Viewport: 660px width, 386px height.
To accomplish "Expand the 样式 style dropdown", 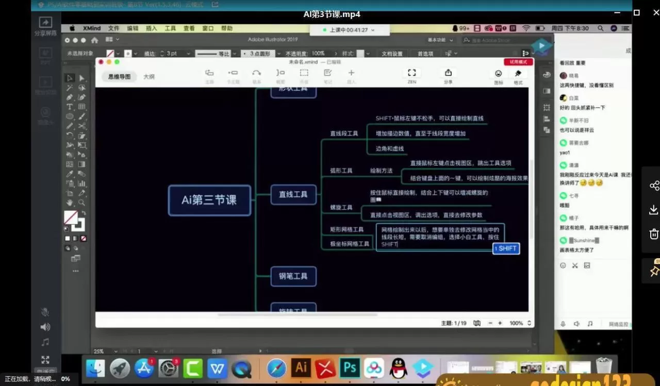I will pyautogui.click(x=367, y=53).
